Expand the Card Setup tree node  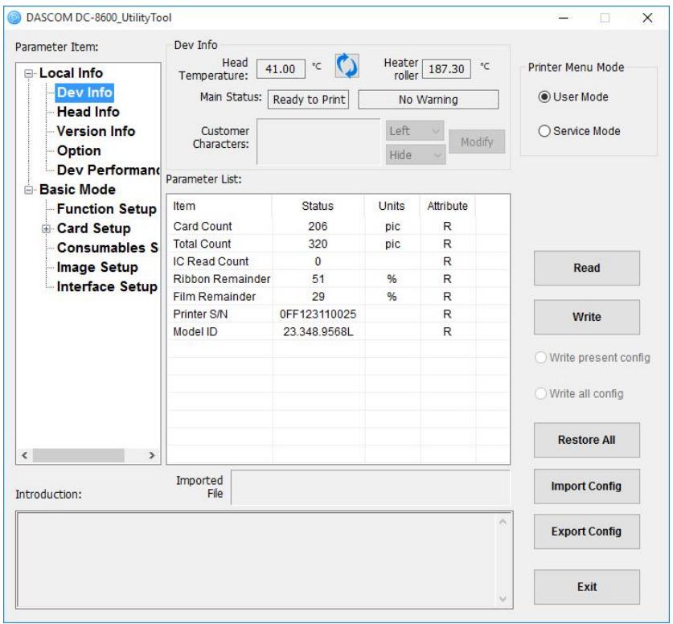point(47,228)
